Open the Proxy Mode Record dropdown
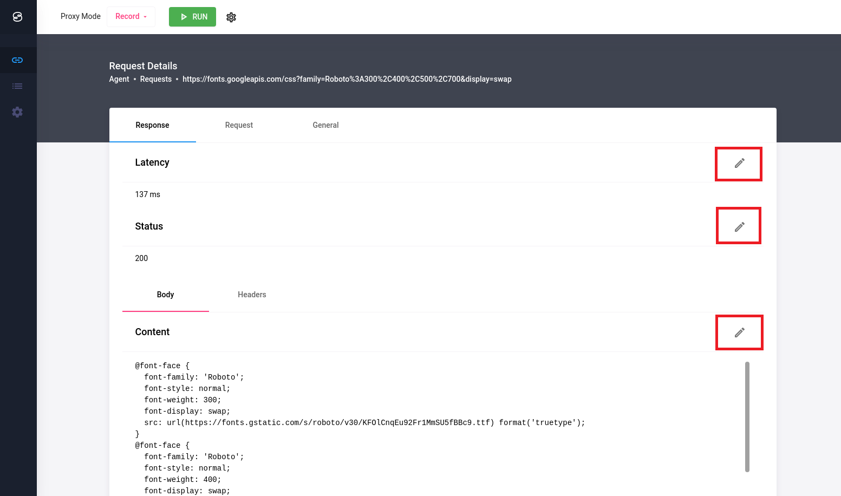 (x=131, y=17)
